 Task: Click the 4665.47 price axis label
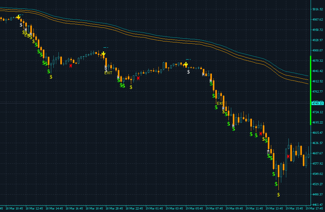coord(318,133)
